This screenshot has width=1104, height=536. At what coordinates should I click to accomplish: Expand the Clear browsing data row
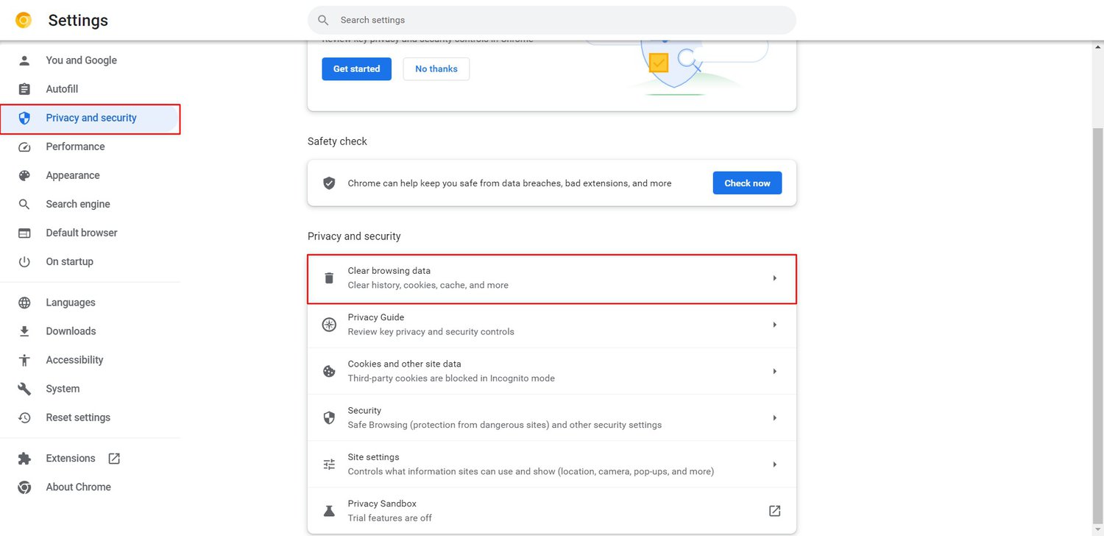click(x=774, y=278)
